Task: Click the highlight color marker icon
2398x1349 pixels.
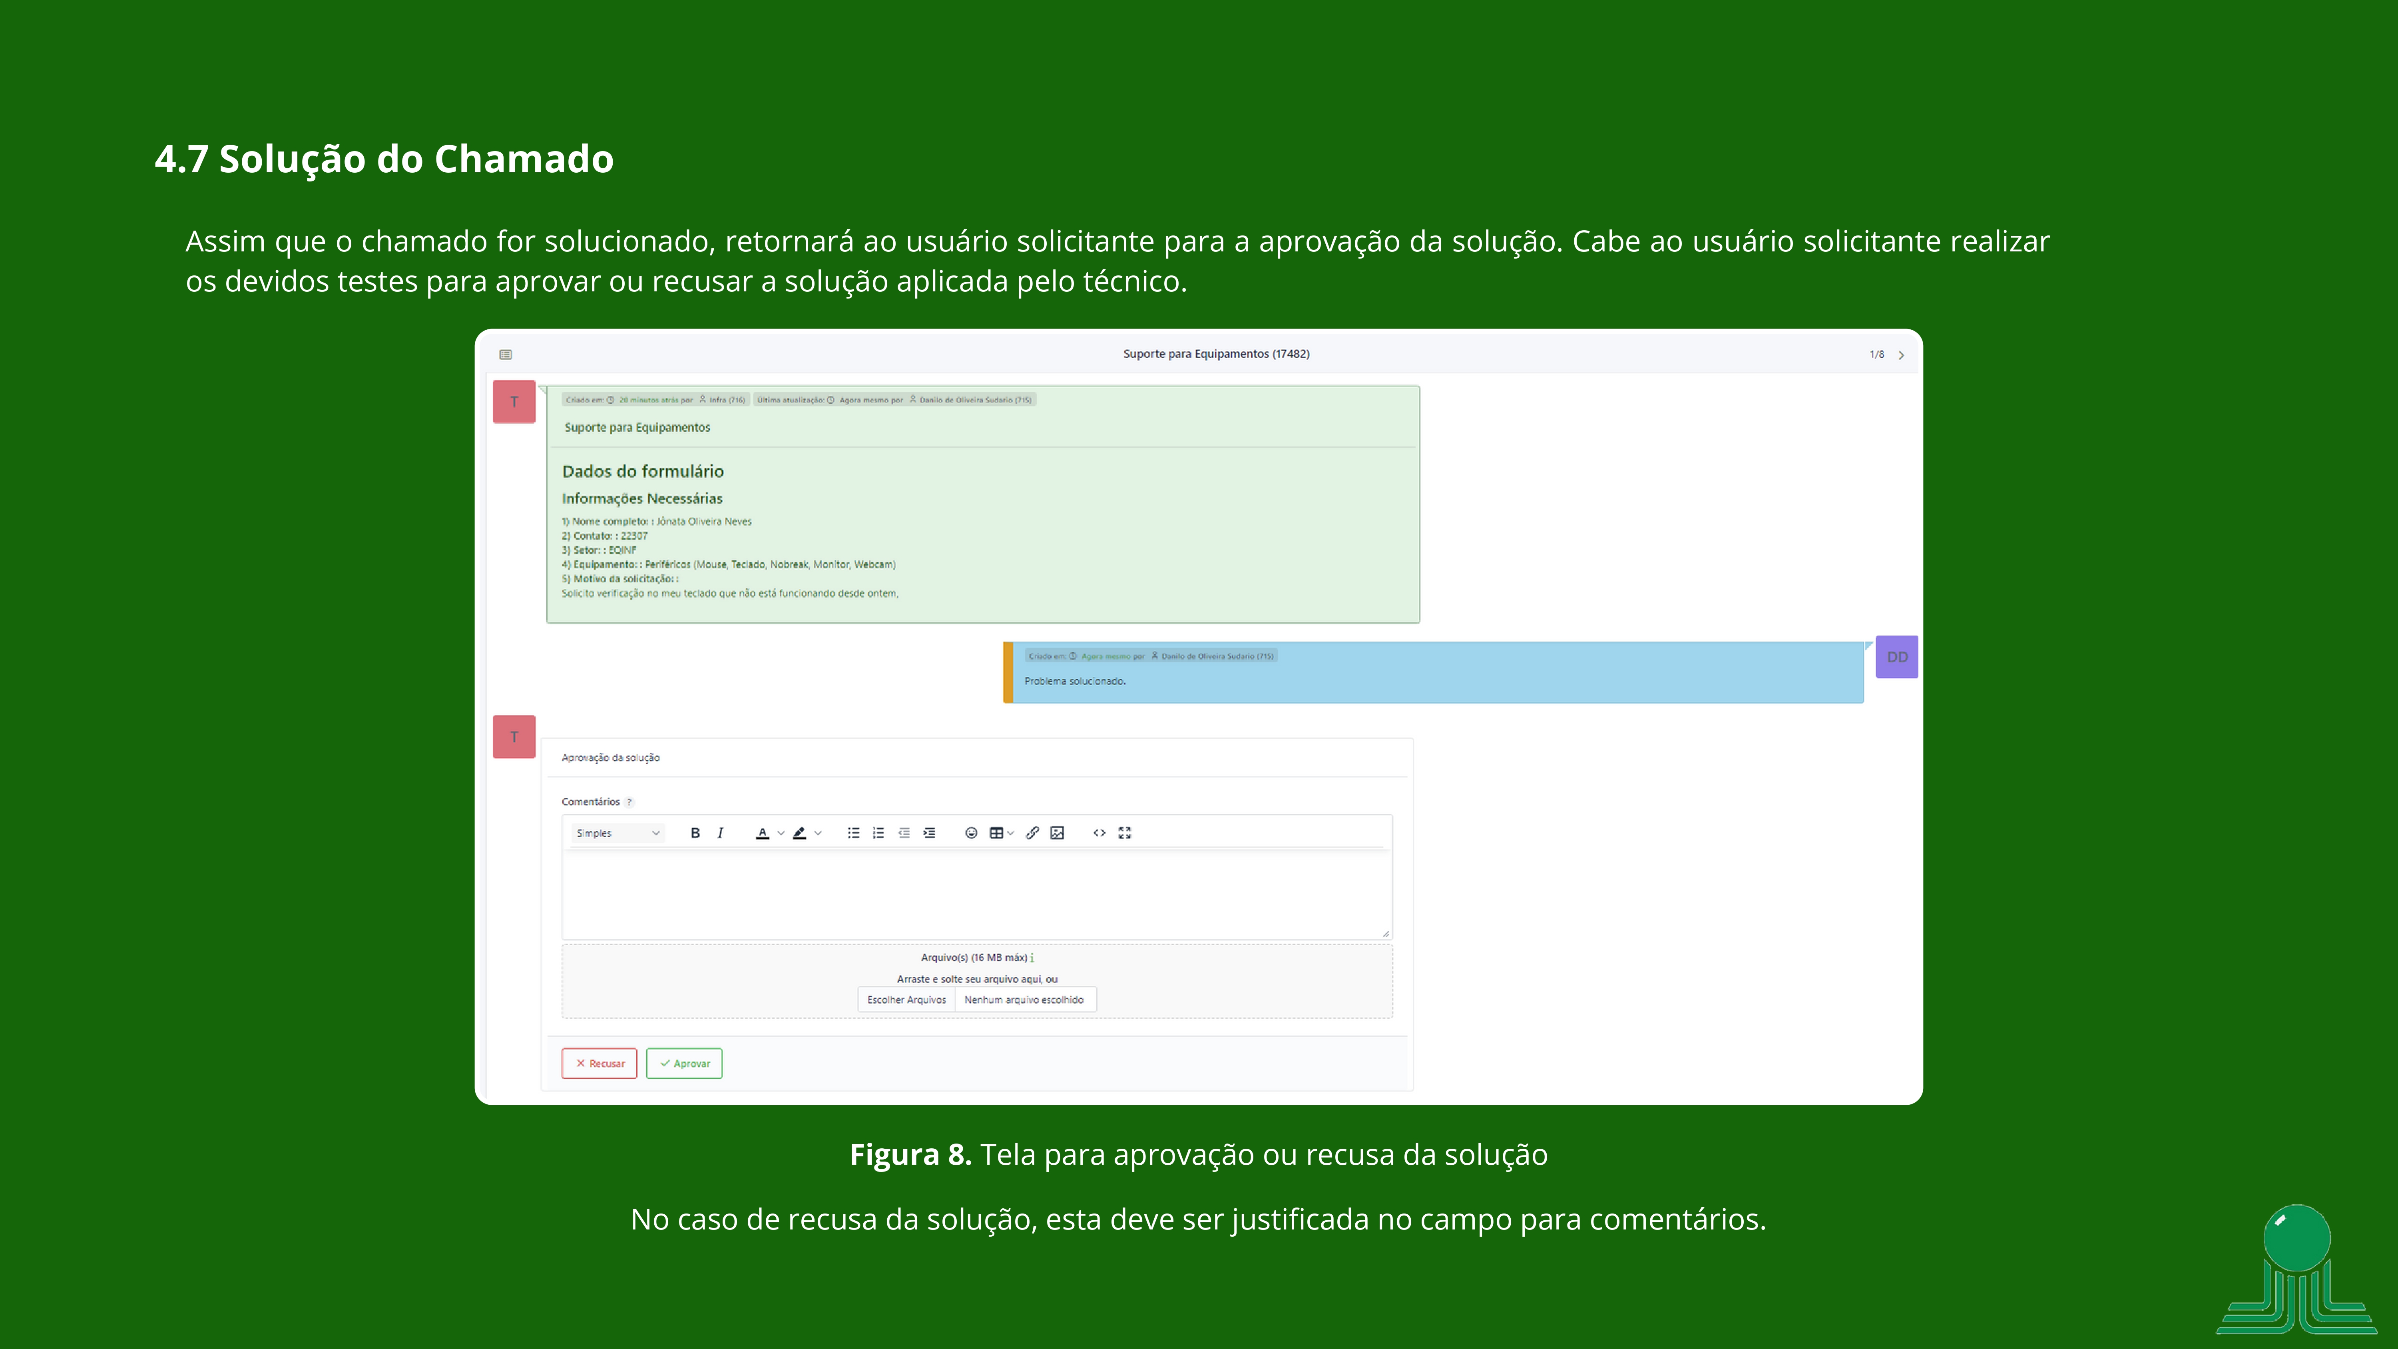Action: coord(800,833)
